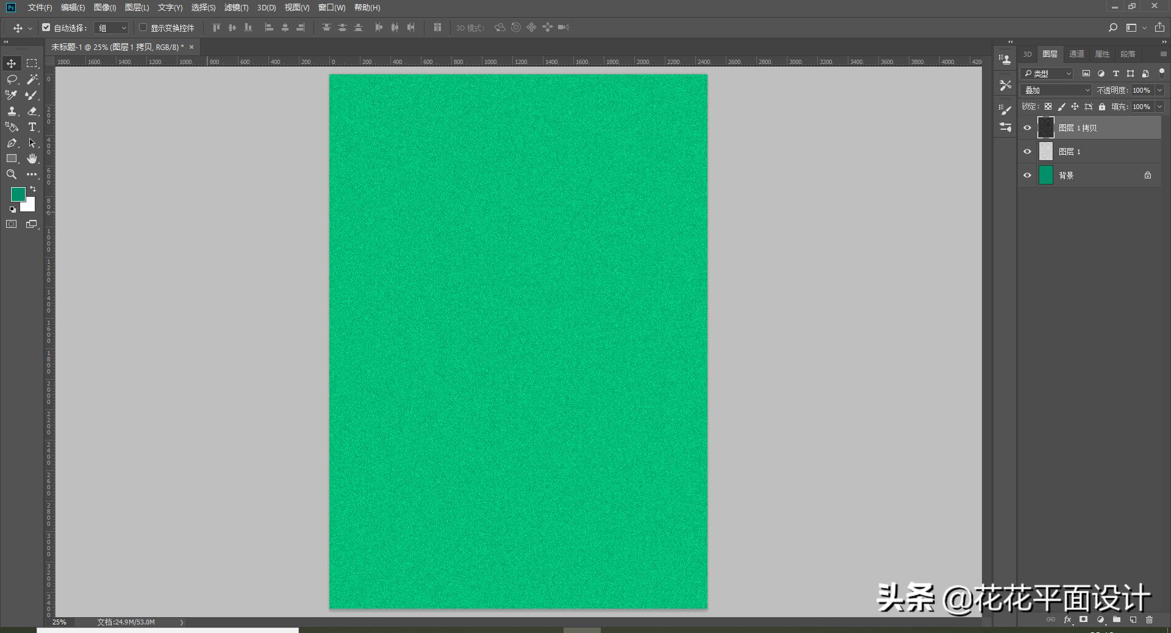Select the Lasso tool
1171x633 pixels.
(11, 79)
